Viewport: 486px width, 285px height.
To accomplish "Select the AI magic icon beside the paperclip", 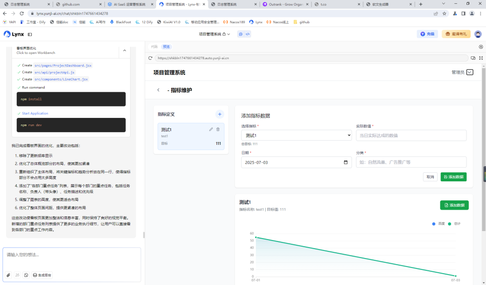I will tap(18, 275).
